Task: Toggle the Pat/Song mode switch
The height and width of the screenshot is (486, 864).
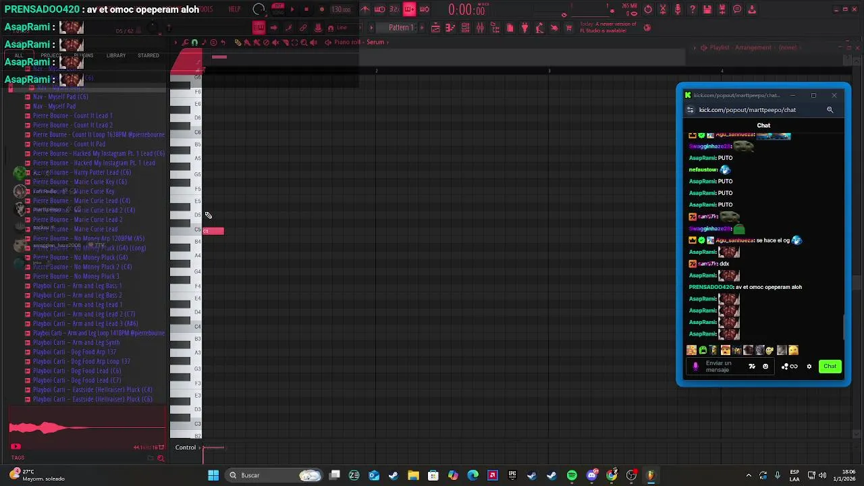Action: pos(277,9)
